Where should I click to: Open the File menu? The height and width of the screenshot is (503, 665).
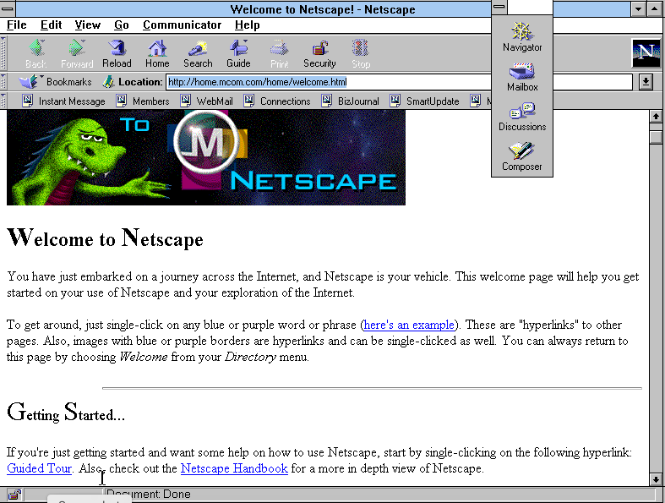tap(17, 25)
